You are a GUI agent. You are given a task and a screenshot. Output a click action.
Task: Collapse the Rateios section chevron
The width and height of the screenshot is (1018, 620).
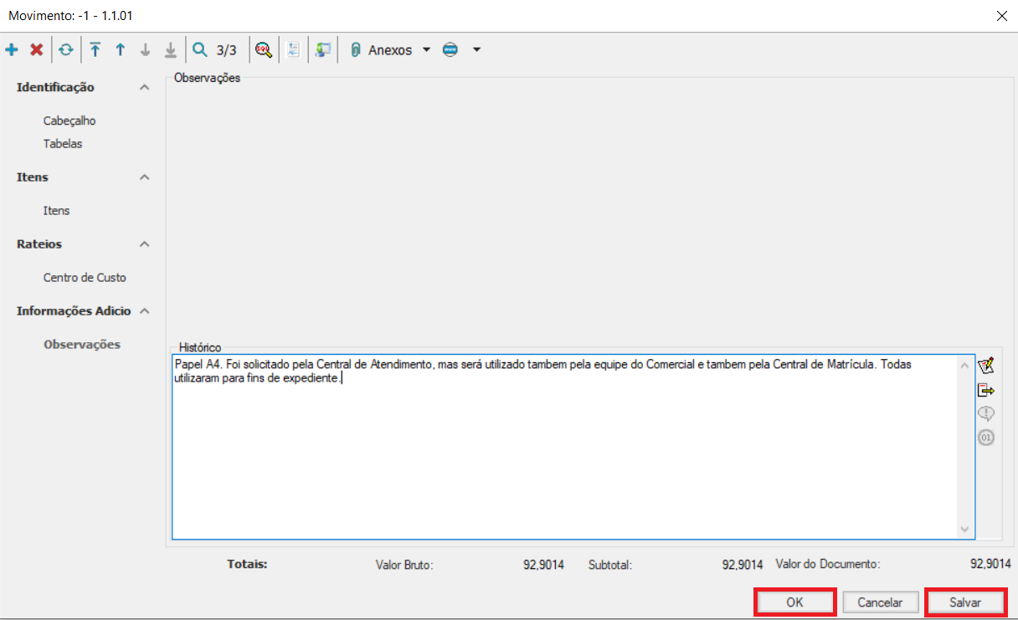(144, 244)
